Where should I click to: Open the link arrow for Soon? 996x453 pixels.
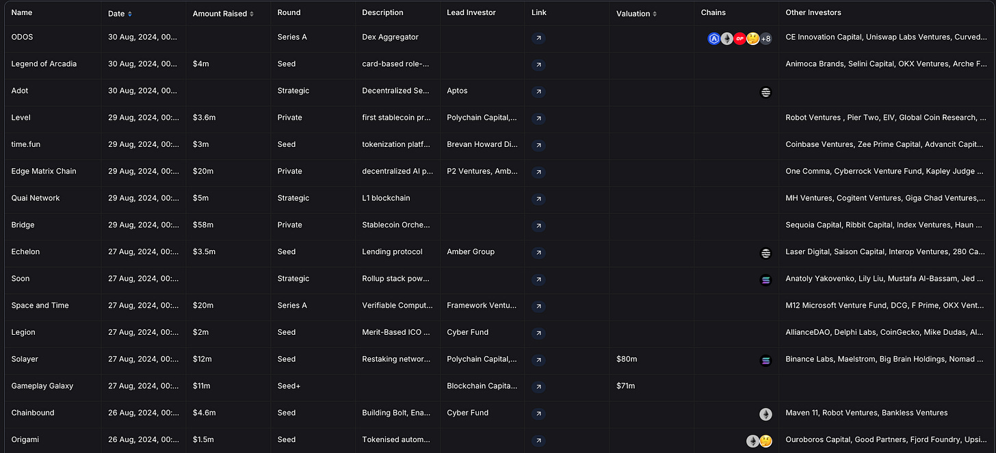pyautogui.click(x=538, y=280)
